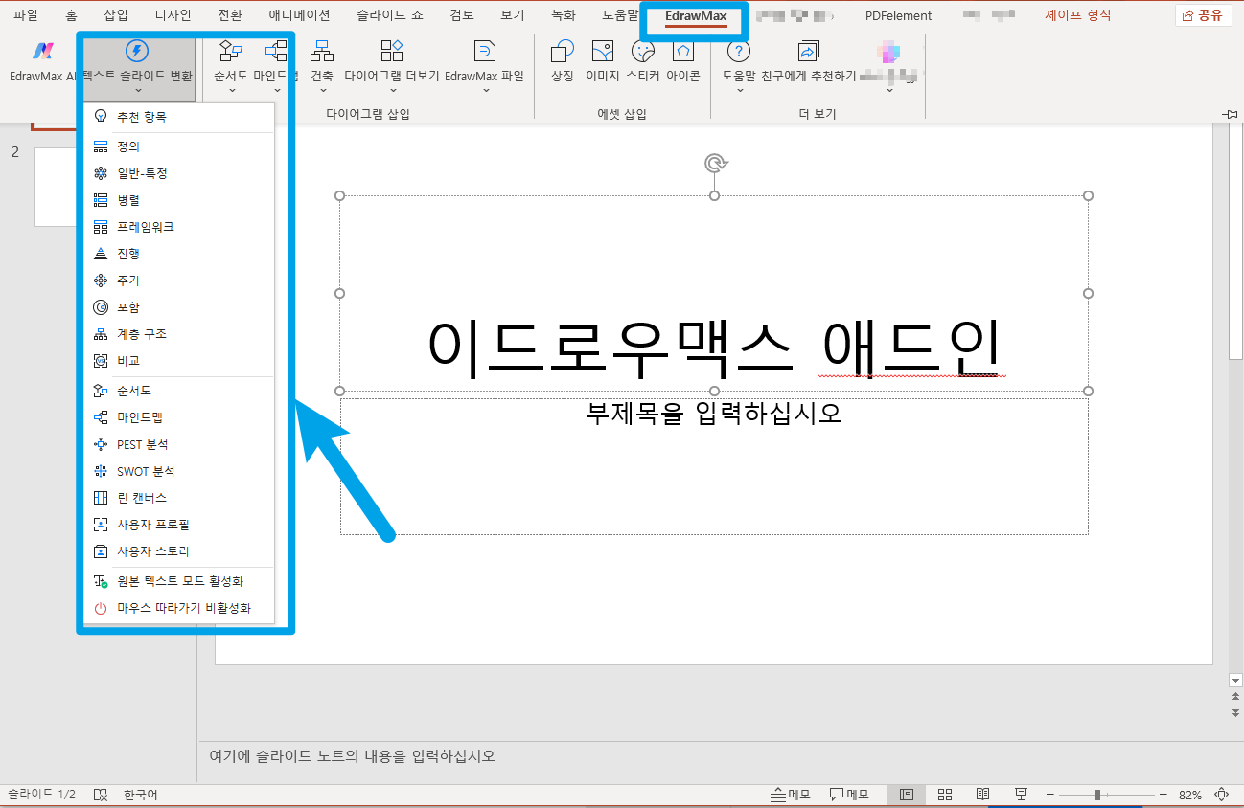
Task: Click the 공유 share button
Action: (x=1203, y=15)
